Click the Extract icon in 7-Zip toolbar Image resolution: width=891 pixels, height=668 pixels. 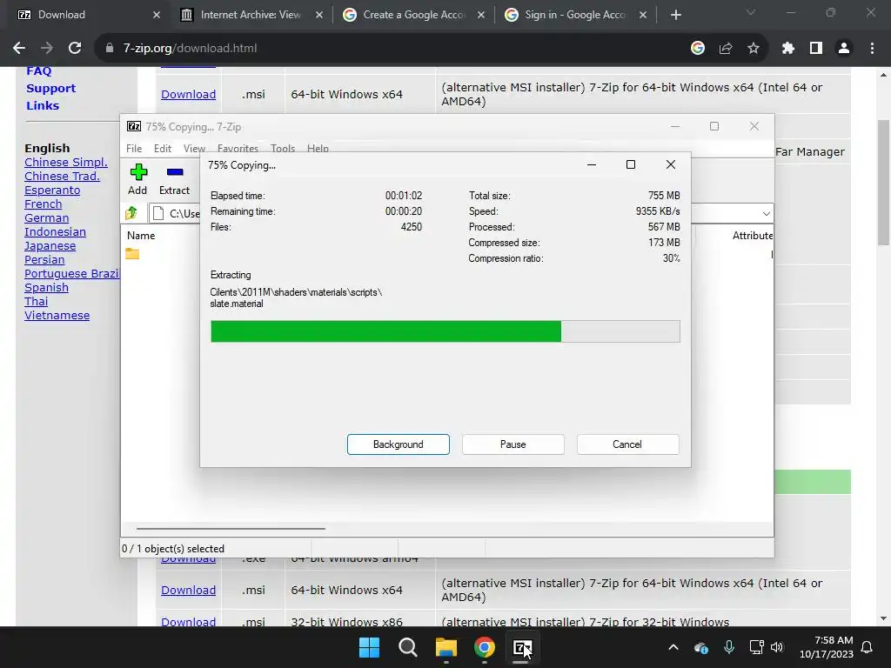[174, 172]
